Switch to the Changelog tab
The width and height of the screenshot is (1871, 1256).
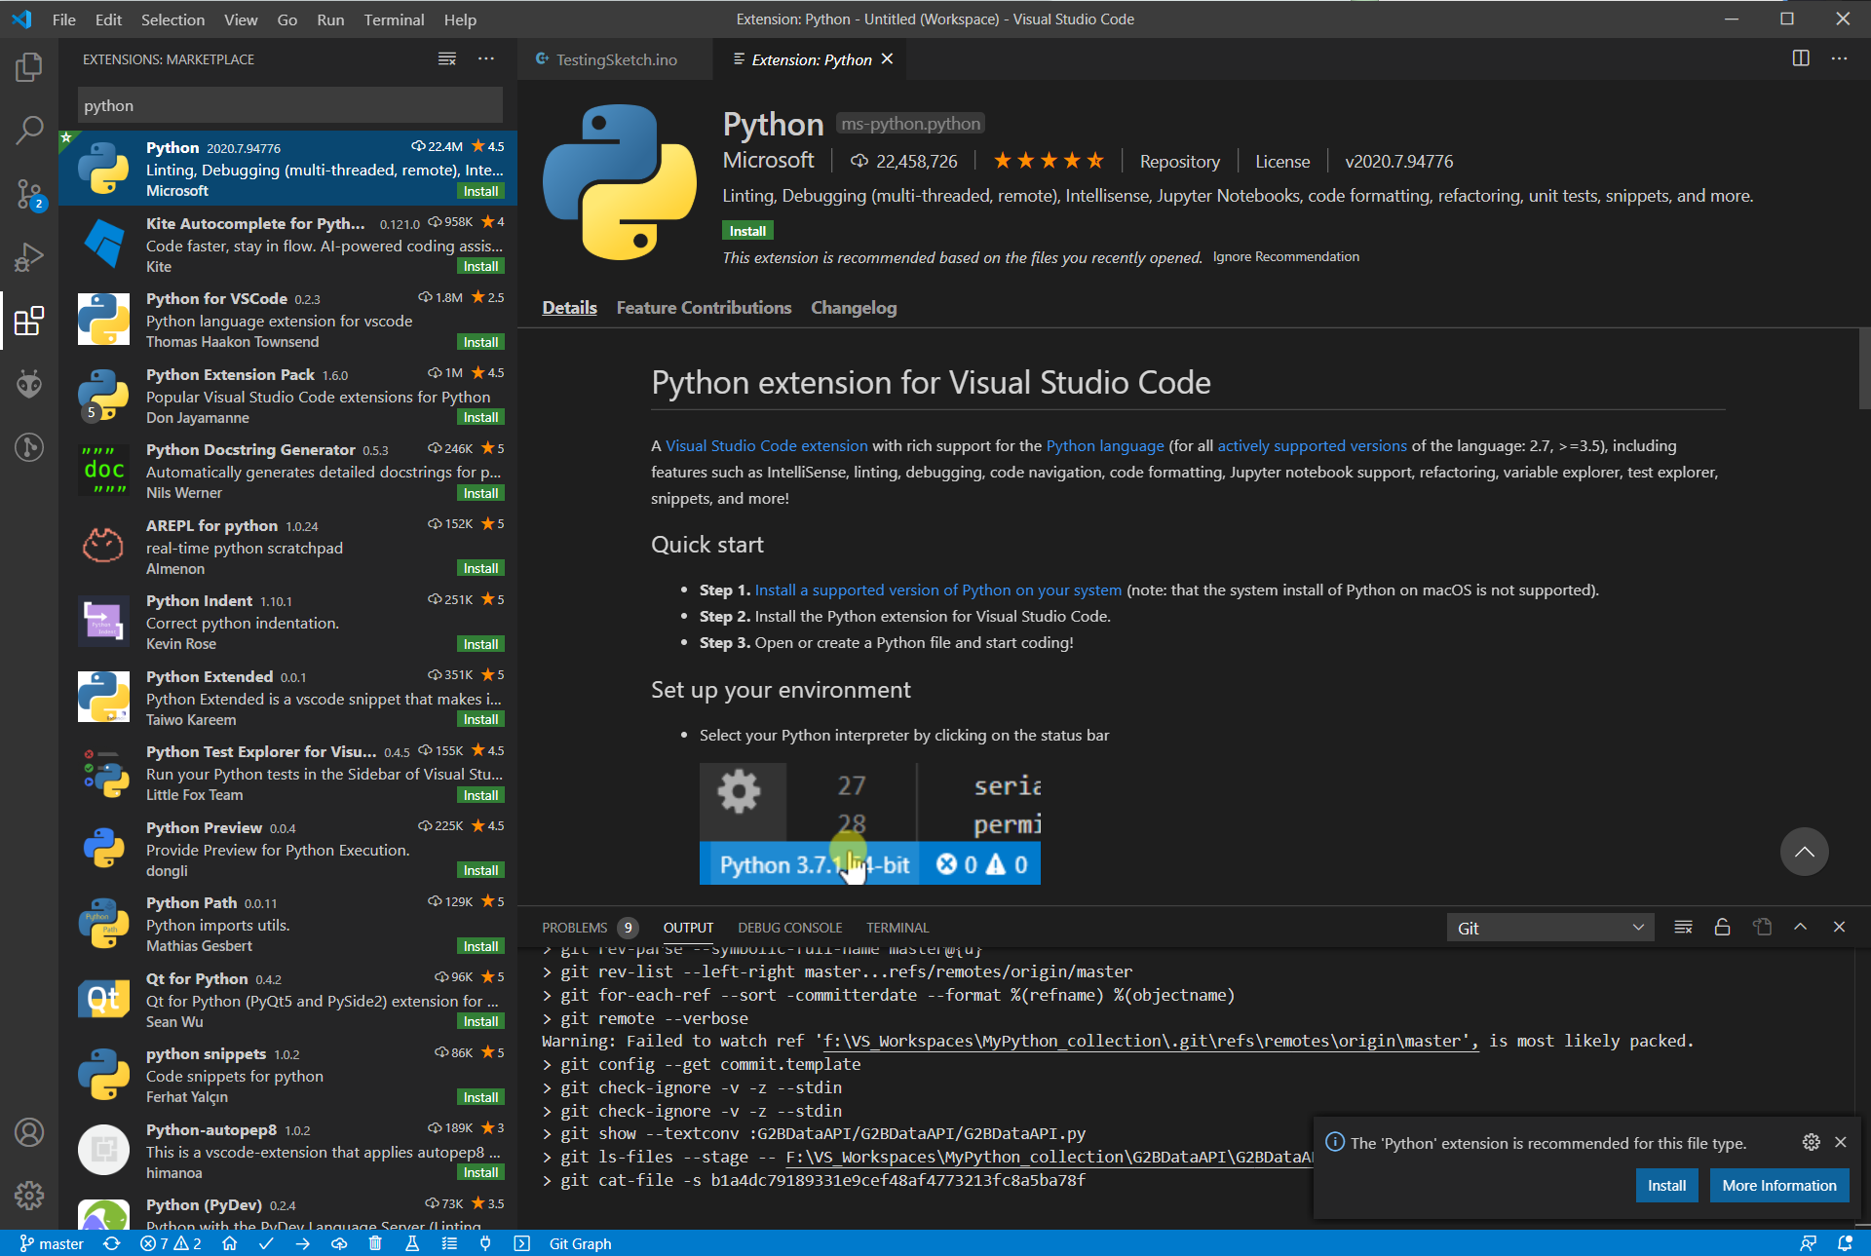coord(854,308)
